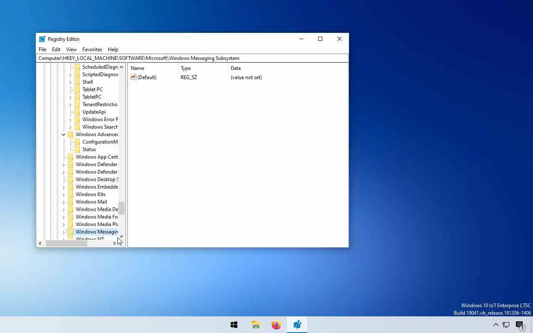533x333 pixels.
Task: Expand the TenantRestrictio key
Action: click(x=70, y=105)
